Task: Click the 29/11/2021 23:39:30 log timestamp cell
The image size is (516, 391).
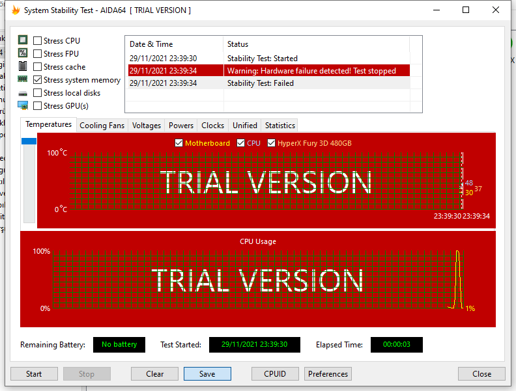Action: pos(164,58)
